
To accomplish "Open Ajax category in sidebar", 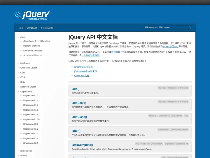I will (22, 37).
